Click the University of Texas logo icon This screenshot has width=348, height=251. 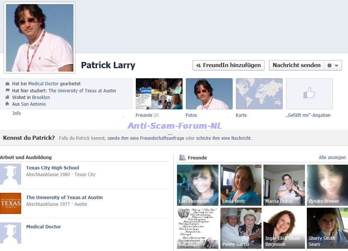(x=10, y=203)
